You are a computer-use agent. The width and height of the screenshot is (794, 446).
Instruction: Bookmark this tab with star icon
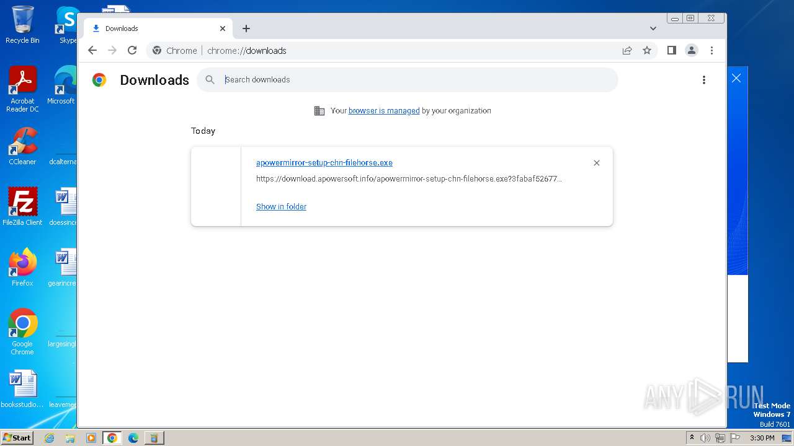tap(647, 51)
